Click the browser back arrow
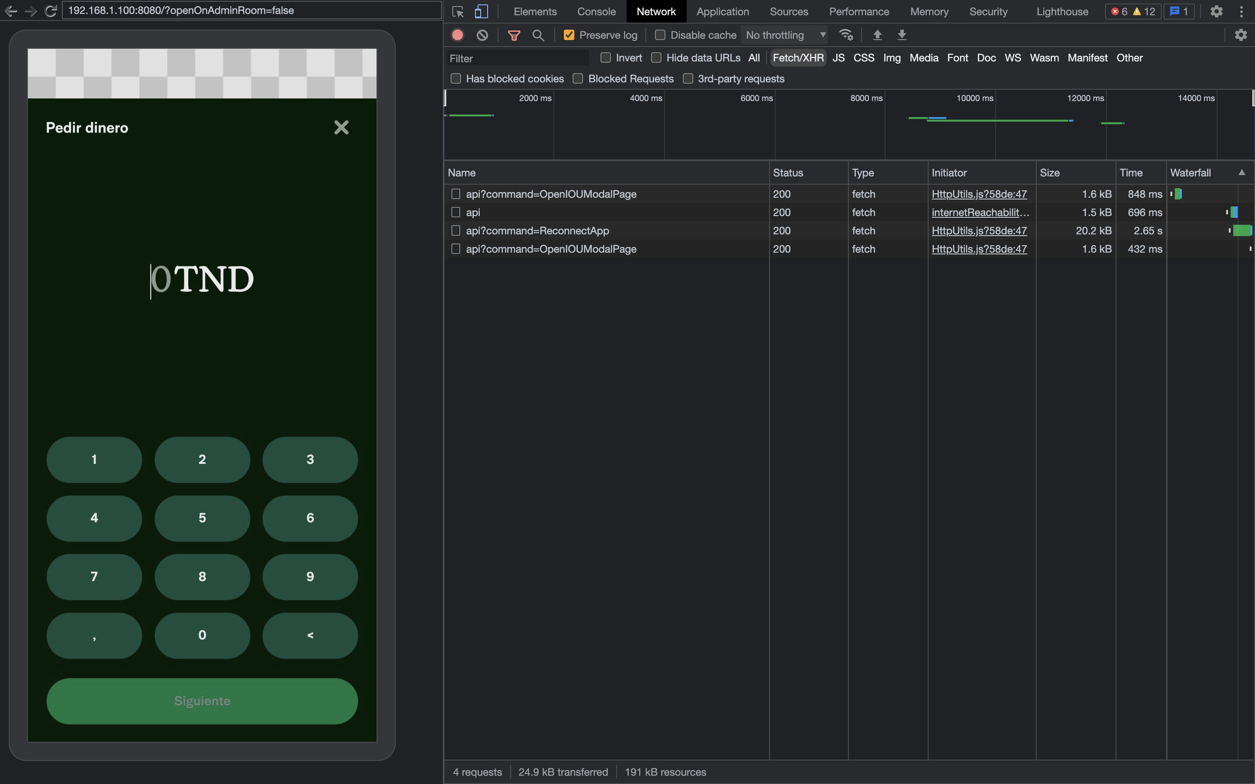 tap(11, 10)
